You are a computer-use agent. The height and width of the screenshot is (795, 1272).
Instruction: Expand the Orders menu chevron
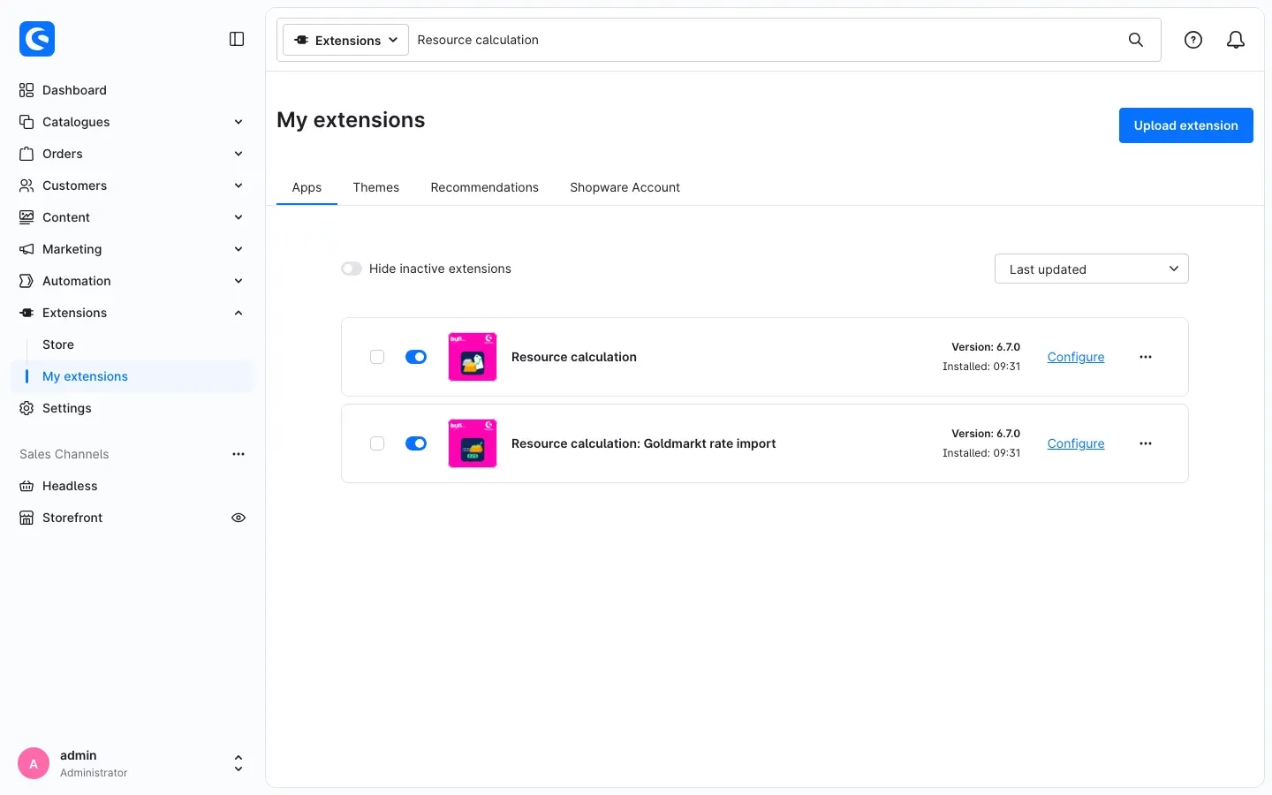coord(238,154)
